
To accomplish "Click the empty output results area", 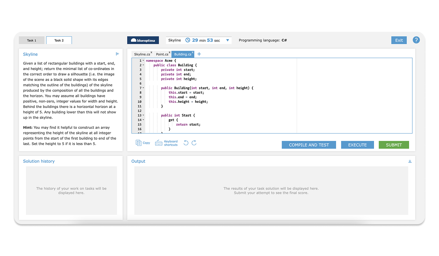I will (271, 191).
